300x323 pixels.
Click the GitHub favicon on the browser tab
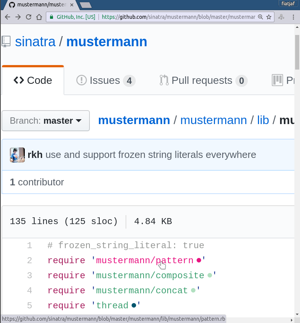[x=12, y=5]
